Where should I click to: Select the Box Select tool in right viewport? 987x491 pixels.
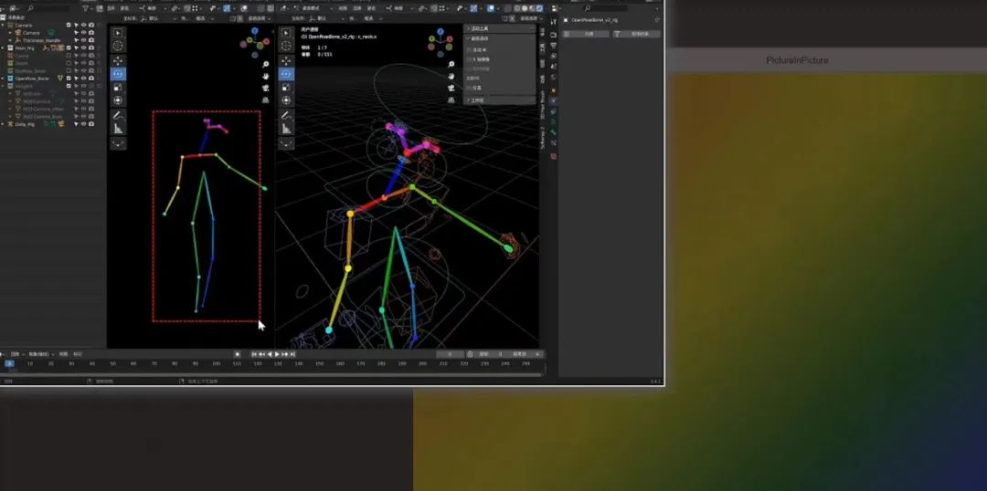point(286,33)
